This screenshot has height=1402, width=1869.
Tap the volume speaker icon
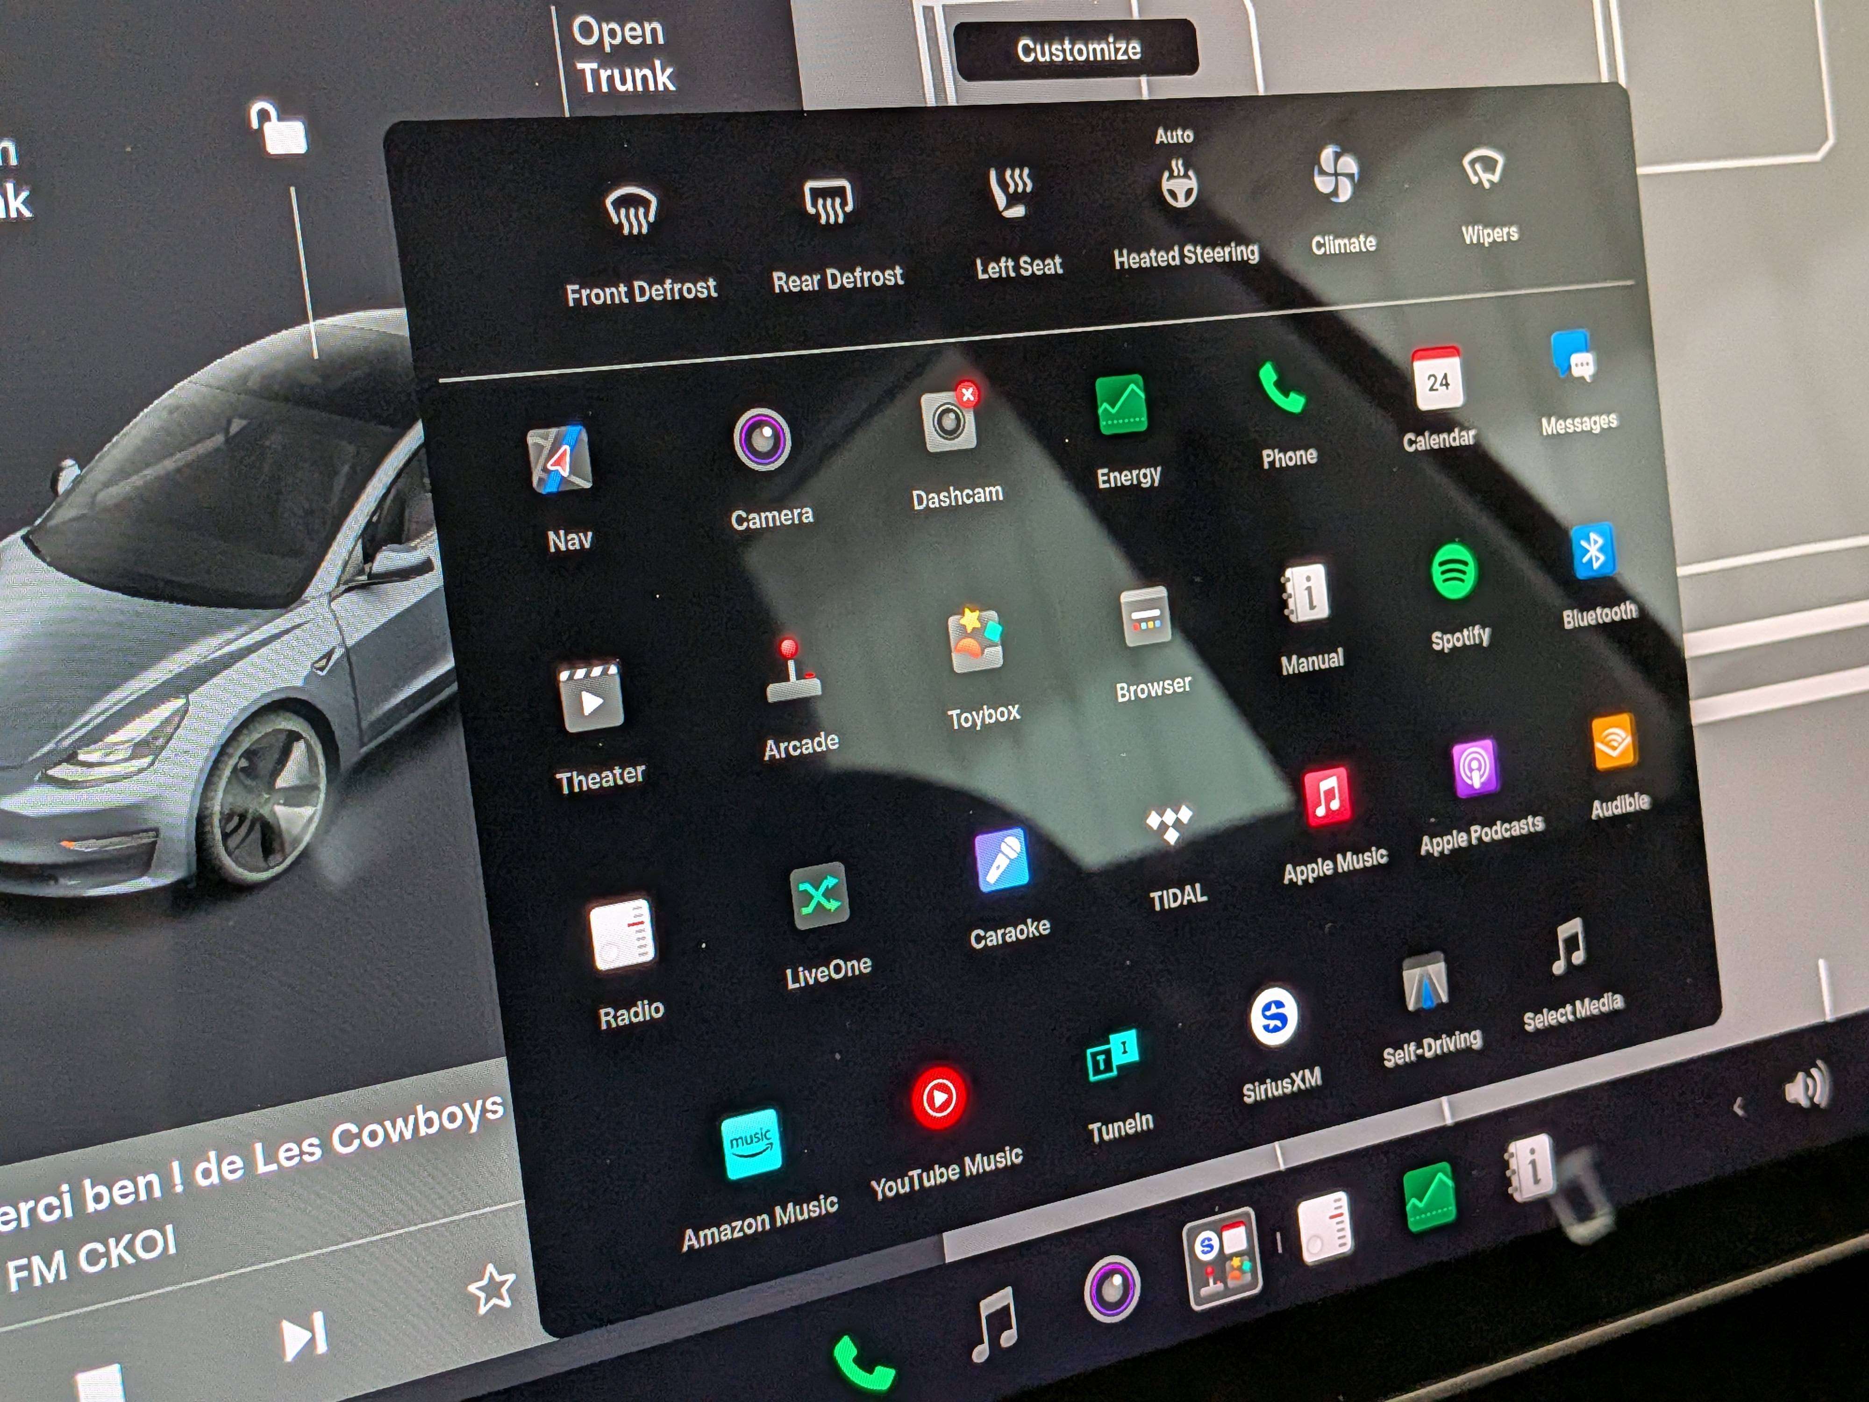click(x=1807, y=1086)
